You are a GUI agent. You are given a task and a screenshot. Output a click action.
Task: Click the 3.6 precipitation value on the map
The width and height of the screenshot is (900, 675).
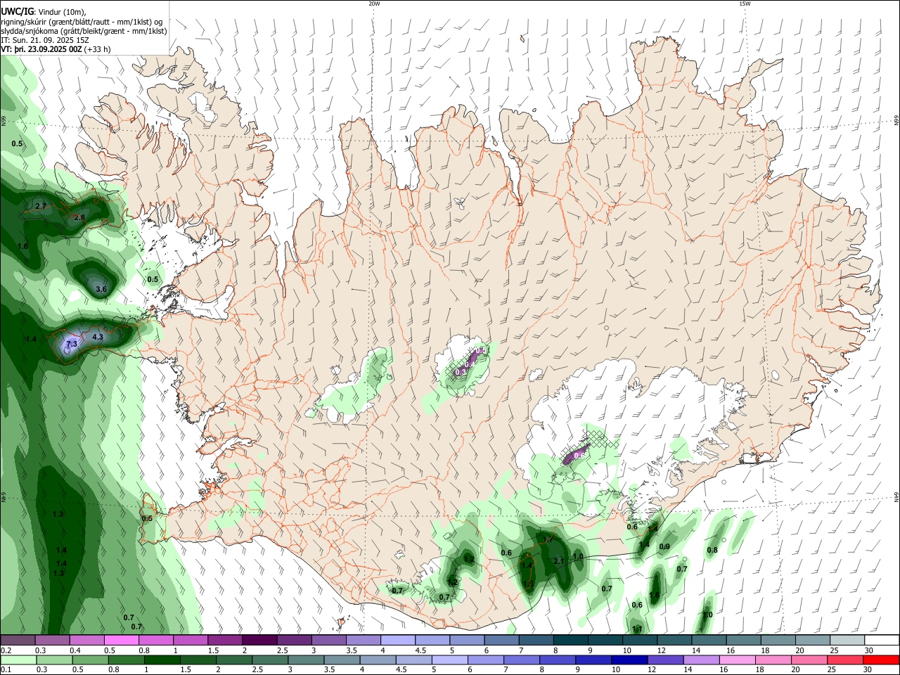point(101,289)
